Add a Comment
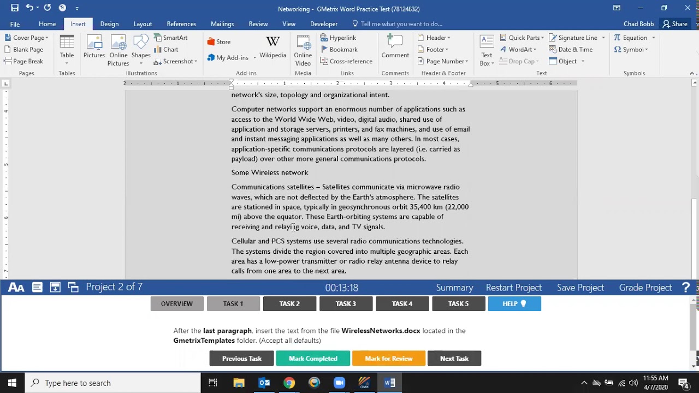The image size is (699, 393). click(x=395, y=47)
